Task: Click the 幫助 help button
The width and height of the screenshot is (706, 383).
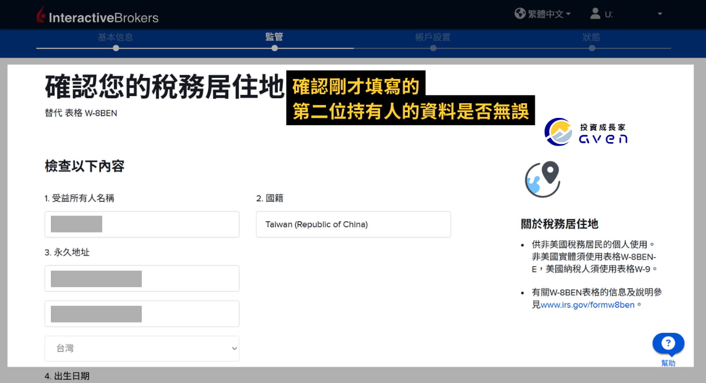Action: [x=668, y=350]
